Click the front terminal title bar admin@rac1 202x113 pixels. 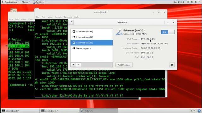[101, 12]
